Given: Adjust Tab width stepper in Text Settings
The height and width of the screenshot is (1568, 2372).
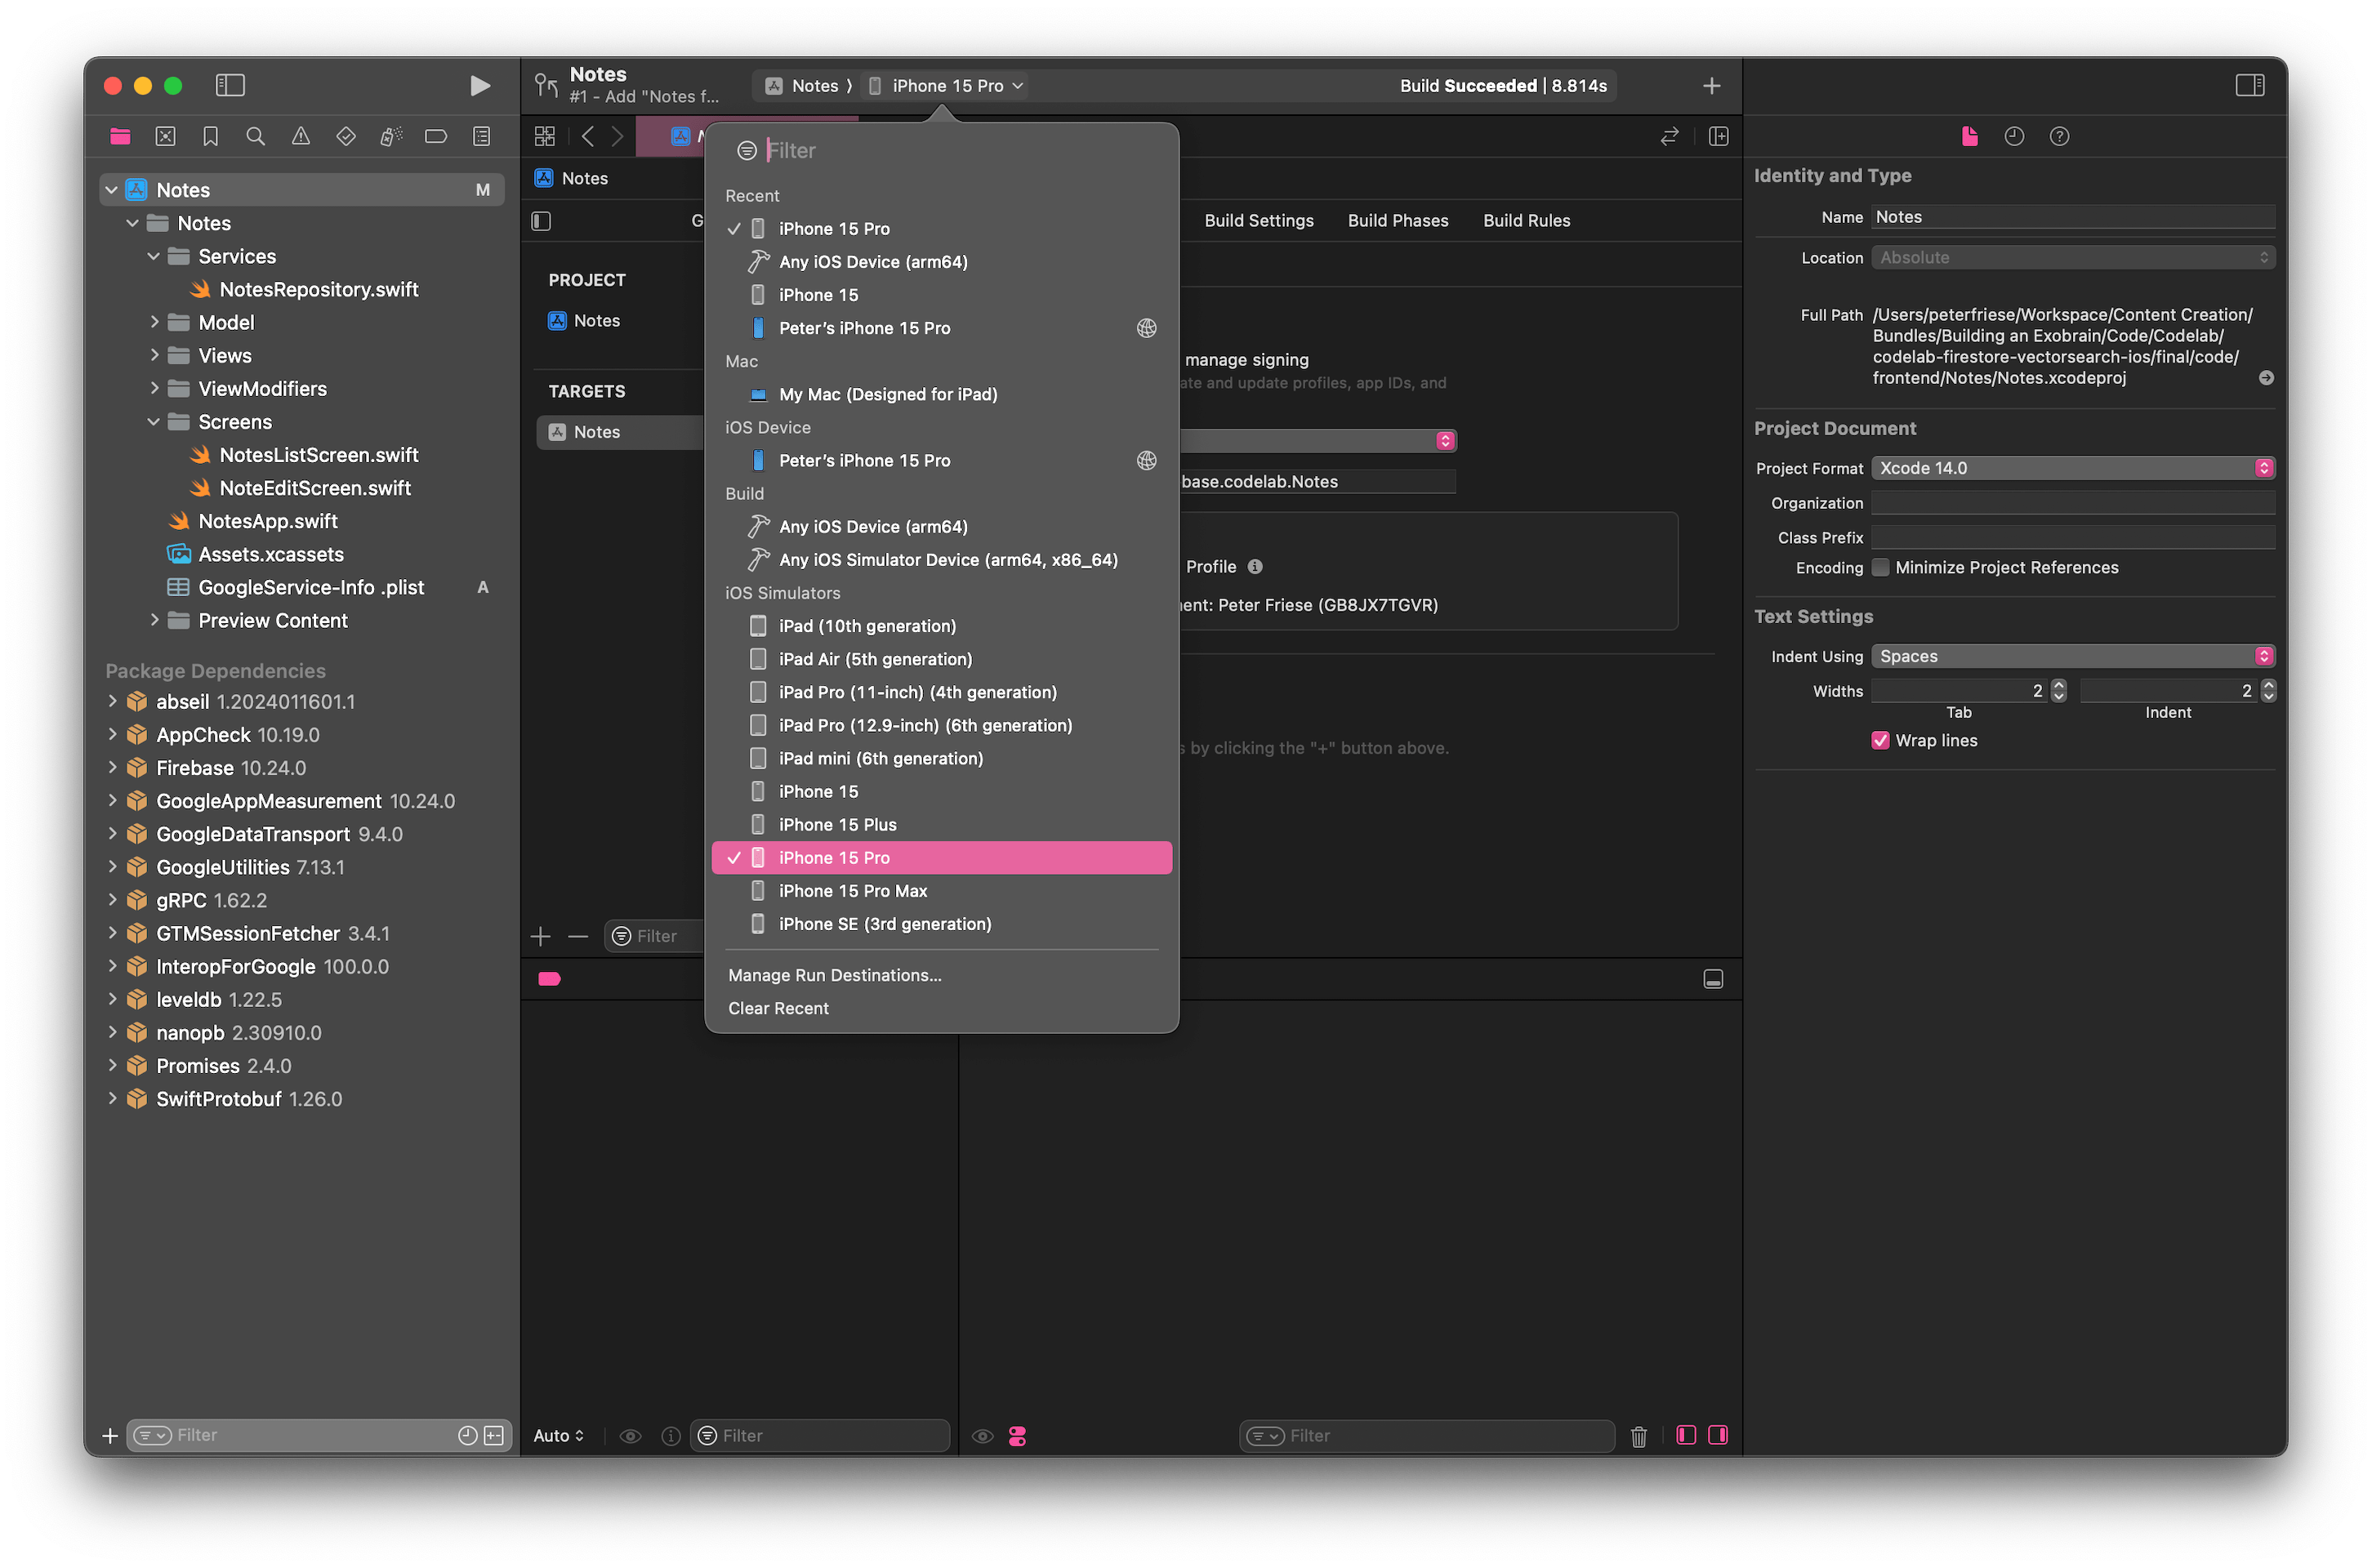Looking at the screenshot, I should click(2058, 691).
